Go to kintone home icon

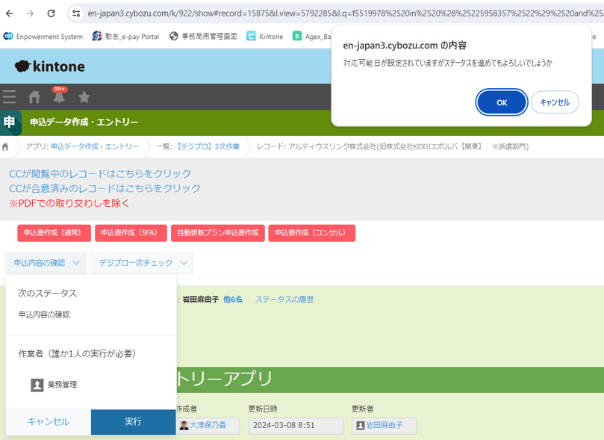[x=34, y=97]
